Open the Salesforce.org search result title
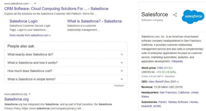The width and height of the screenshot is (206, 111). click(x=16, y=99)
